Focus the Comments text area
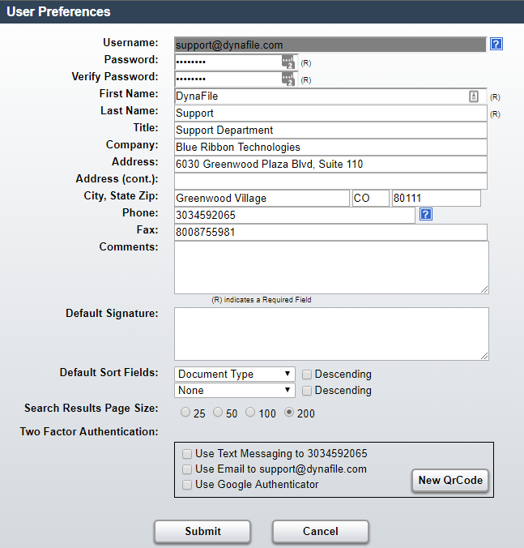The image size is (524, 548). pyautogui.click(x=331, y=268)
